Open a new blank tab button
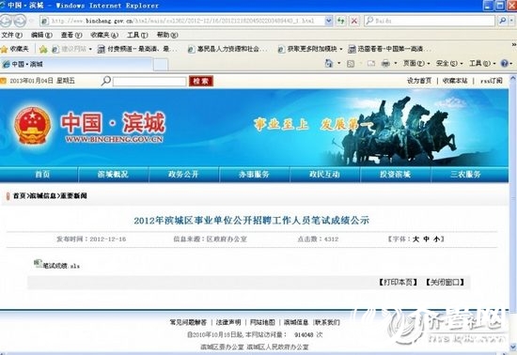 tap(161, 65)
